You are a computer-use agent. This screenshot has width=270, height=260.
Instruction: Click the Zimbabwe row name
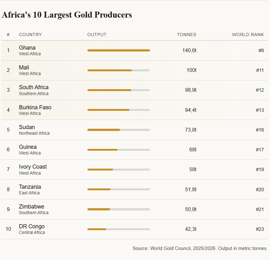click(32, 207)
